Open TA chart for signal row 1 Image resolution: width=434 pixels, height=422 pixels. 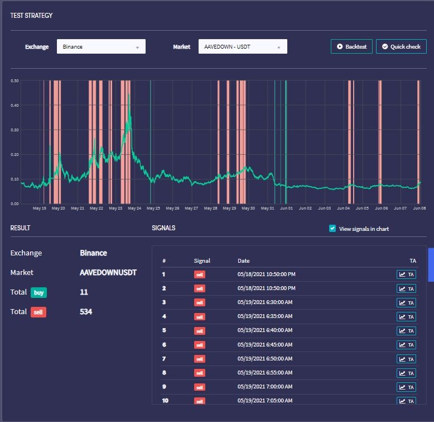tap(406, 274)
